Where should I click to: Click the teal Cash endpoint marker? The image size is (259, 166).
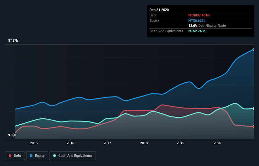click(x=254, y=109)
